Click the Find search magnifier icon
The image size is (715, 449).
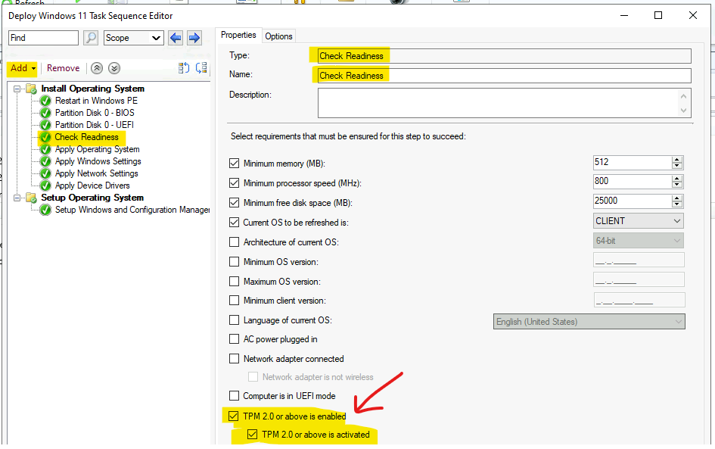(x=91, y=38)
